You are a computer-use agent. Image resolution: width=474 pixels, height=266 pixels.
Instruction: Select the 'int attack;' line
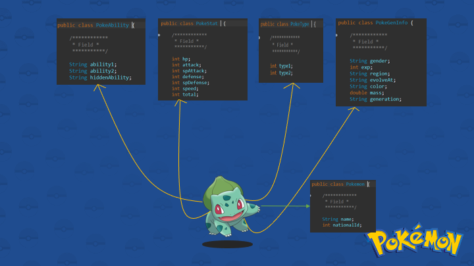tap(186, 65)
